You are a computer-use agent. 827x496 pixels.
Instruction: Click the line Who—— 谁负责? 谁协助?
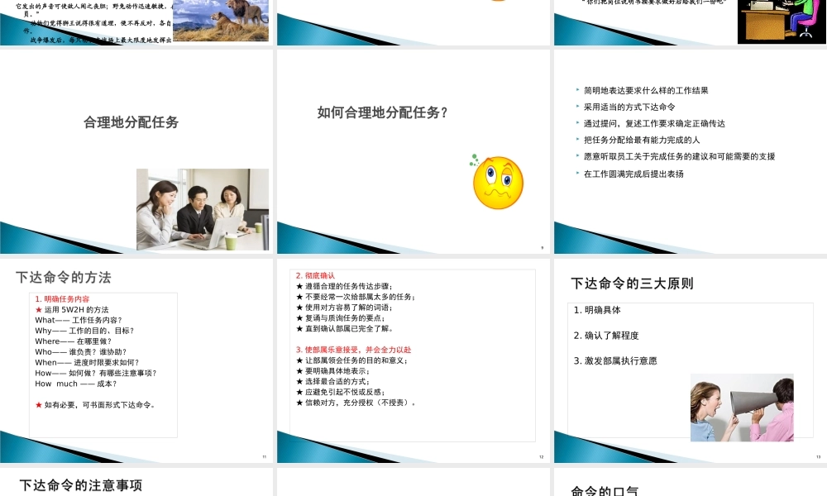click(81, 351)
